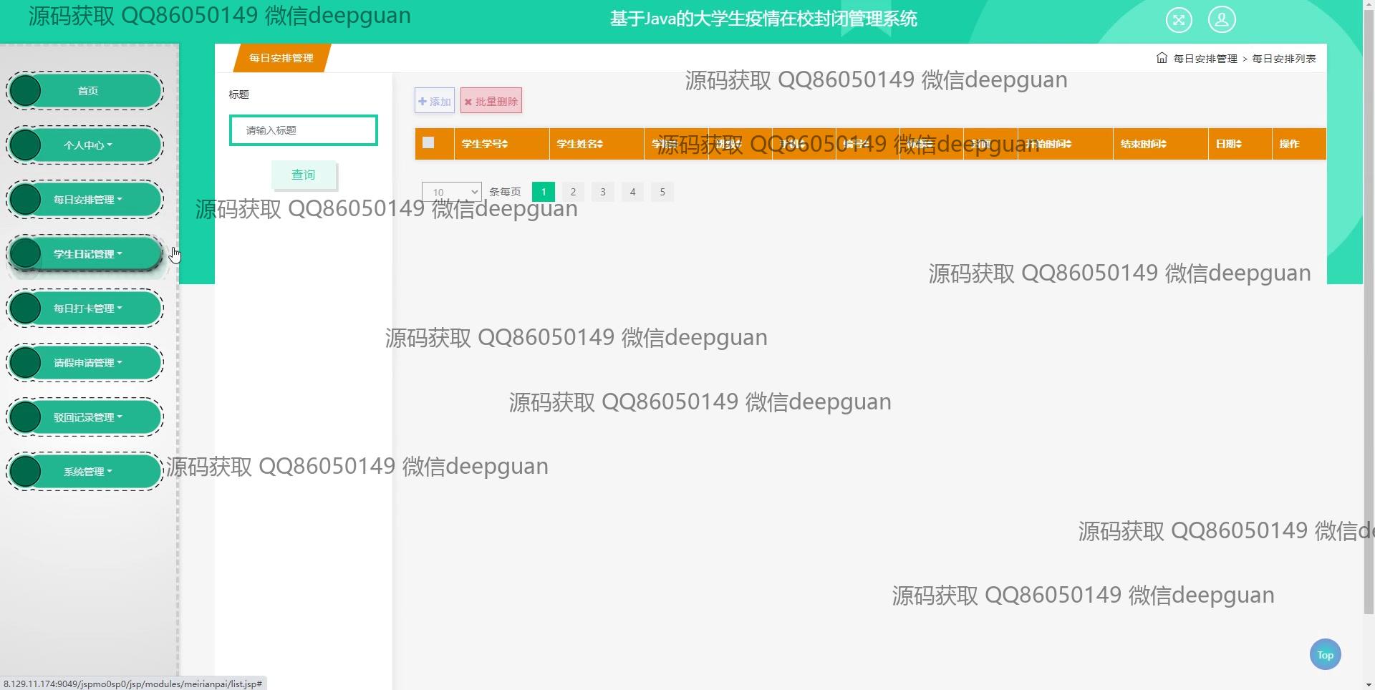Expand the 学生日记管理 sidebar menu
The image size is (1375, 690).
pos(87,254)
